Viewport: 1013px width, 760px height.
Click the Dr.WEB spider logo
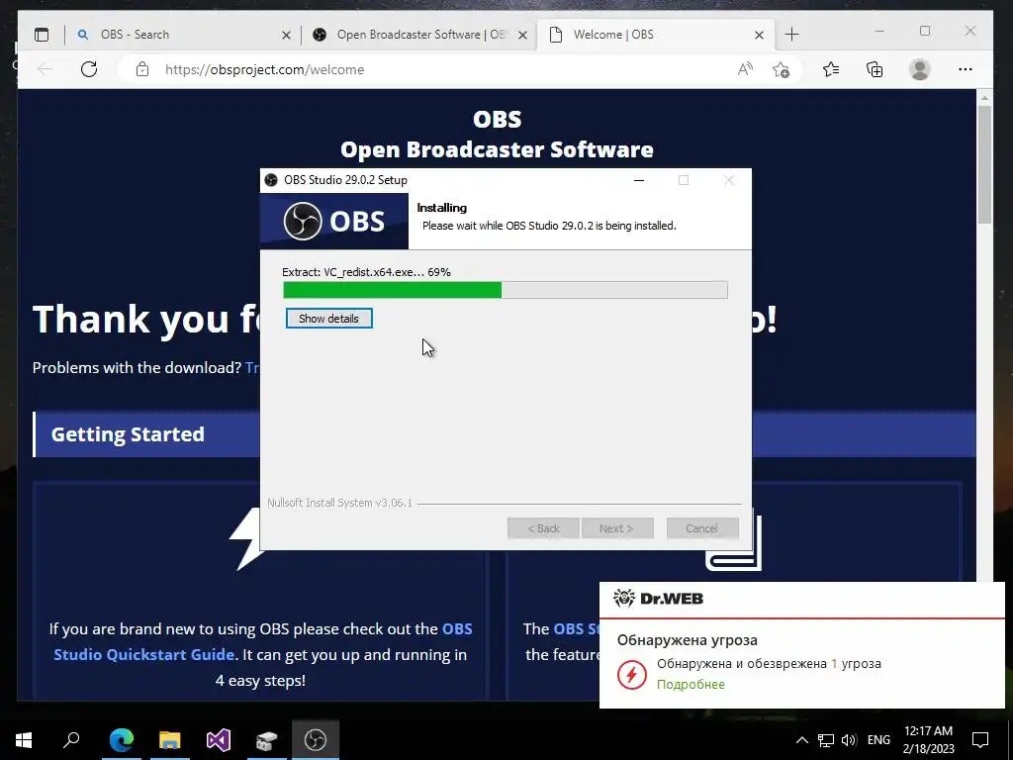pyautogui.click(x=623, y=598)
